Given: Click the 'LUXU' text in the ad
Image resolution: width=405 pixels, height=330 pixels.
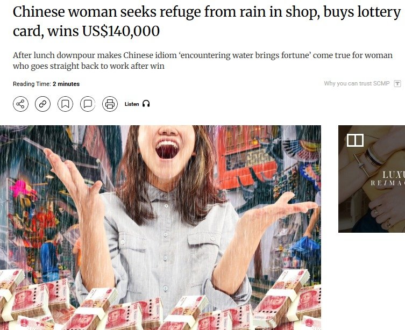Looking at the screenshot, I should (x=393, y=175).
